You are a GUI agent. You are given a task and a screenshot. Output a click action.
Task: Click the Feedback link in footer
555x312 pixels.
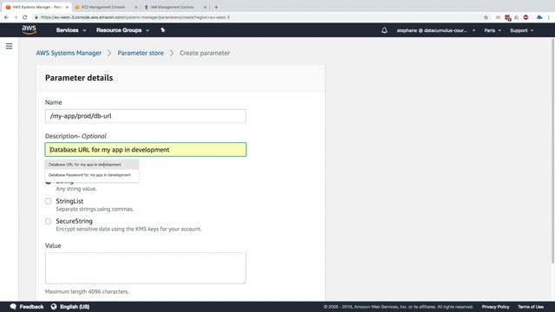tap(31, 307)
